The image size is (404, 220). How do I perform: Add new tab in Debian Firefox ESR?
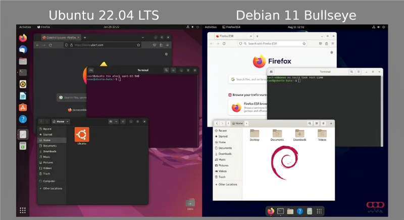[x=257, y=36]
